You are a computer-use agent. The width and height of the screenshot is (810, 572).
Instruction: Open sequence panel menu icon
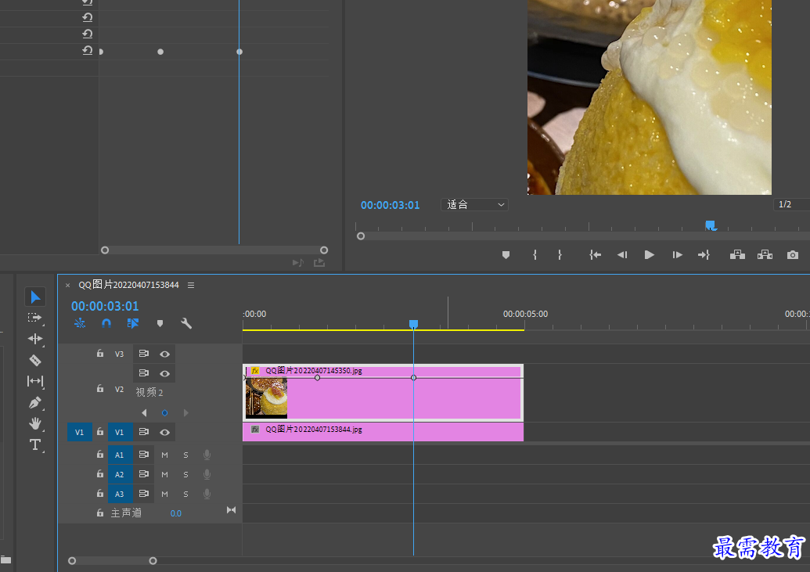pyautogui.click(x=191, y=286)
